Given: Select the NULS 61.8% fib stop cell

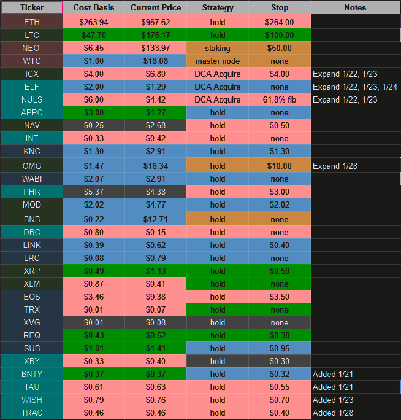Looking at the screenshot, I should [280, 99].
